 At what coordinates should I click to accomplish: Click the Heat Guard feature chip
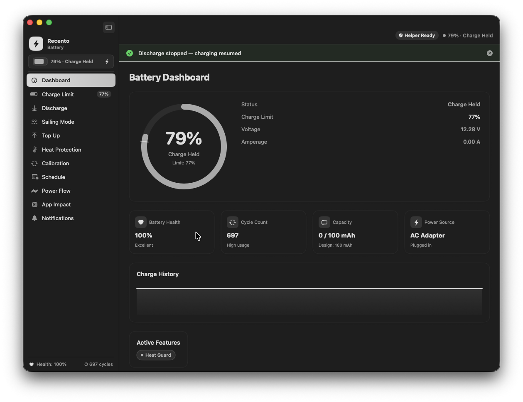(x=156, y=355)
